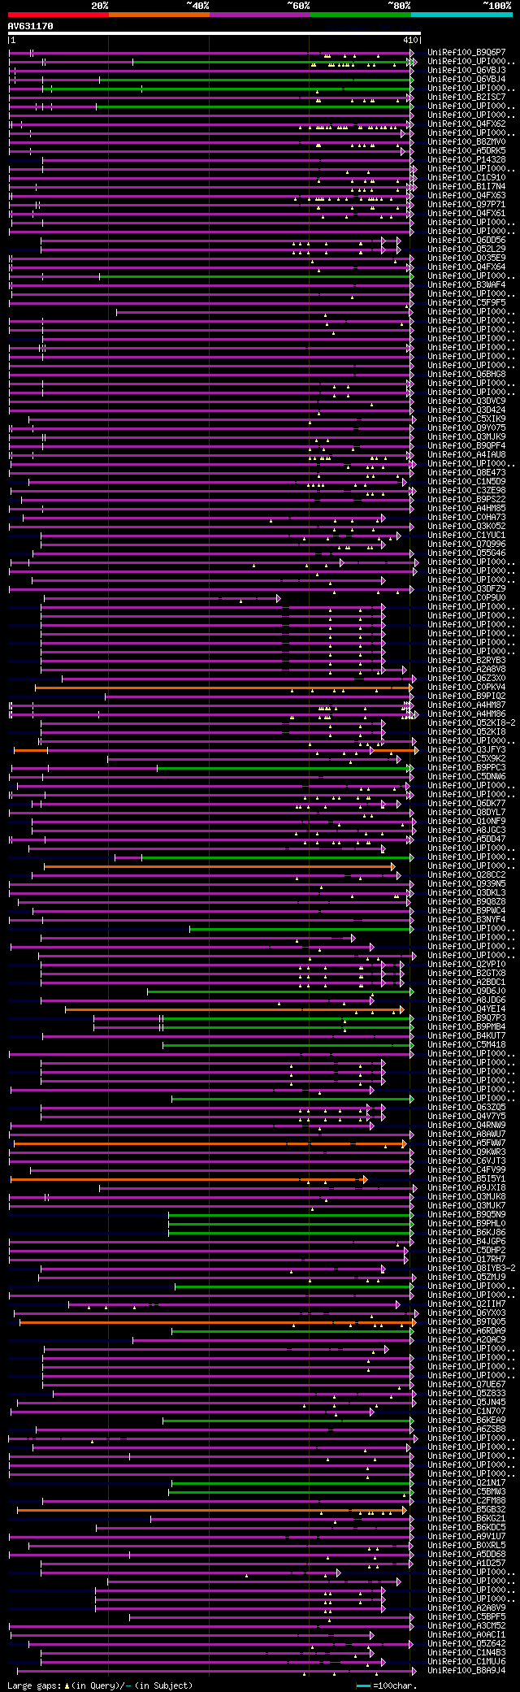Click the purple ~60% identity legend segment
The height and width of the screenshot is (1692, 520).
point(259,15)
